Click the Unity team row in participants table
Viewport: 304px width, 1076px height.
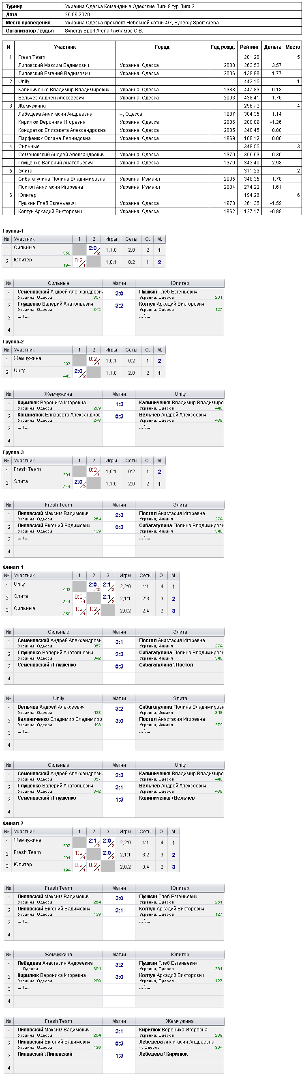pos(152,82)
